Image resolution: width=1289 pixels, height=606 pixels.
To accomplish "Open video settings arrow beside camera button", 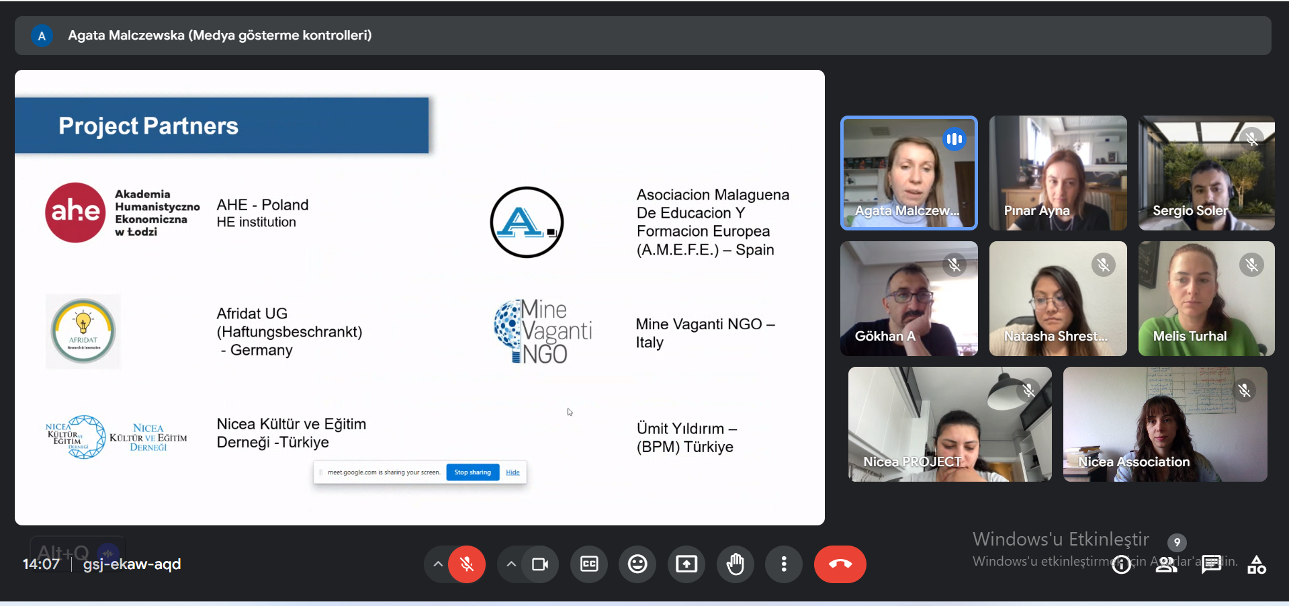I will (511, 564).
